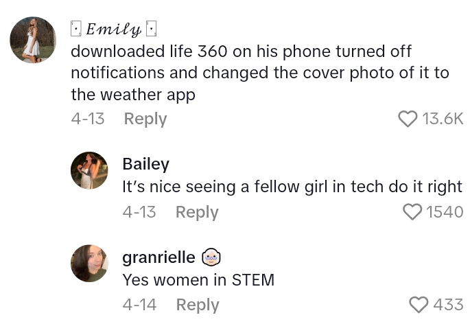Open Emily's profile picture
The height and width of the screenshot is (324, 470).
pos(33,40)
